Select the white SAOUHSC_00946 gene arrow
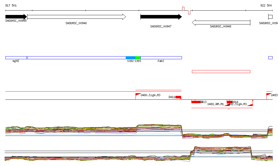 (77, 17)
